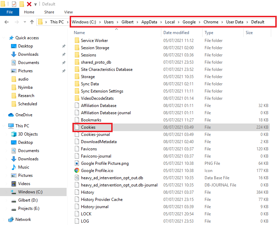Click This PC in the address bar
This screenshot has width=277, height=225.
57,22
